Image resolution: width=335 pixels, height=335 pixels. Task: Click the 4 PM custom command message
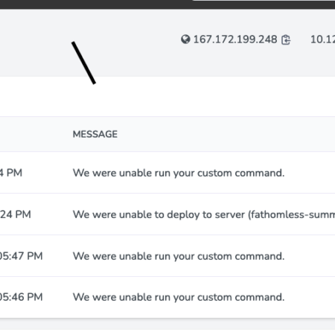[179, 173]
